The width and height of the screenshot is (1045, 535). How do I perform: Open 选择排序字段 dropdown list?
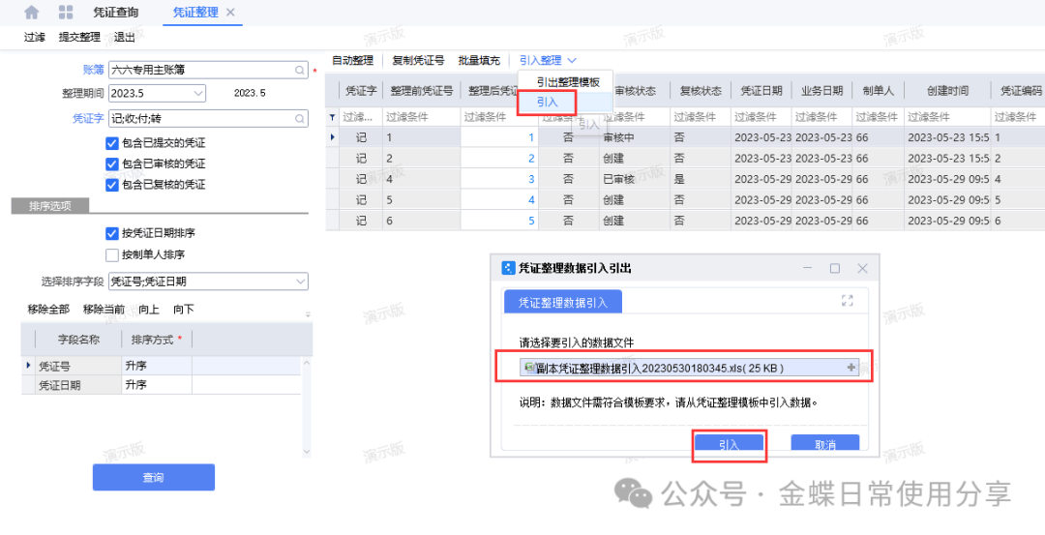pos(299,282)
